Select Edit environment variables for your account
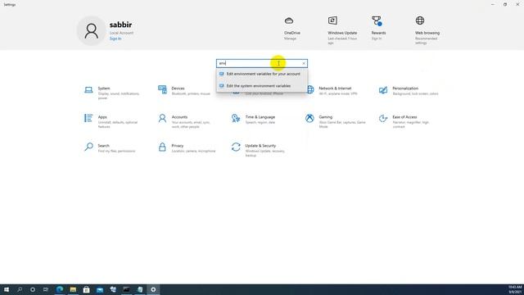Image resolution: width=524 pixels, height=295 pixels. 262,74
